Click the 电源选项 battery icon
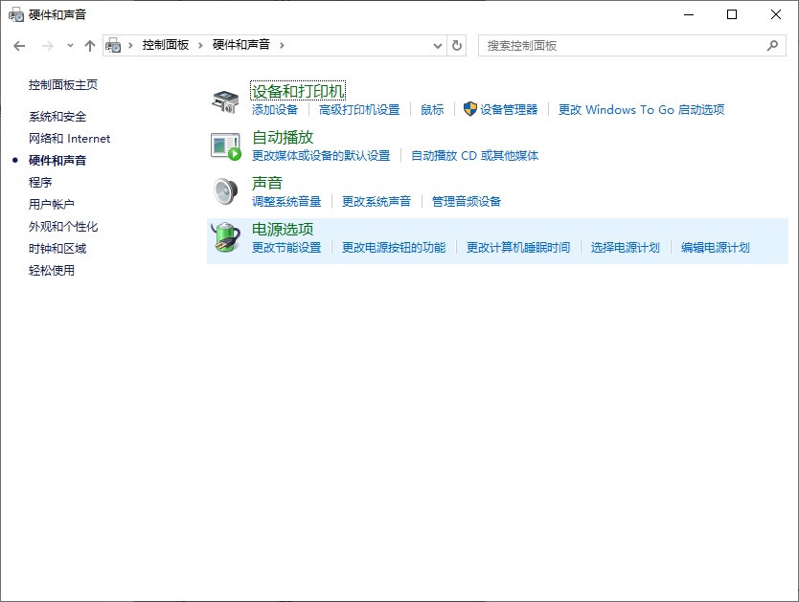 click(224, 235)
